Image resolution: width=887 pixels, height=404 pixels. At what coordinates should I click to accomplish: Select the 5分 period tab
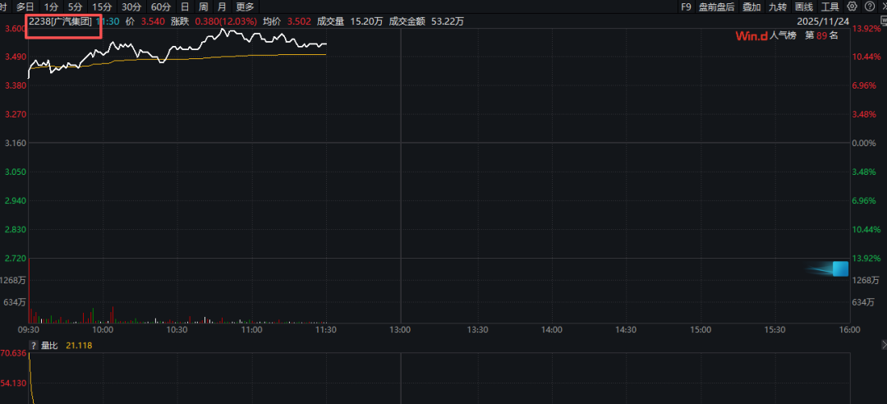[x=76, y=7]
